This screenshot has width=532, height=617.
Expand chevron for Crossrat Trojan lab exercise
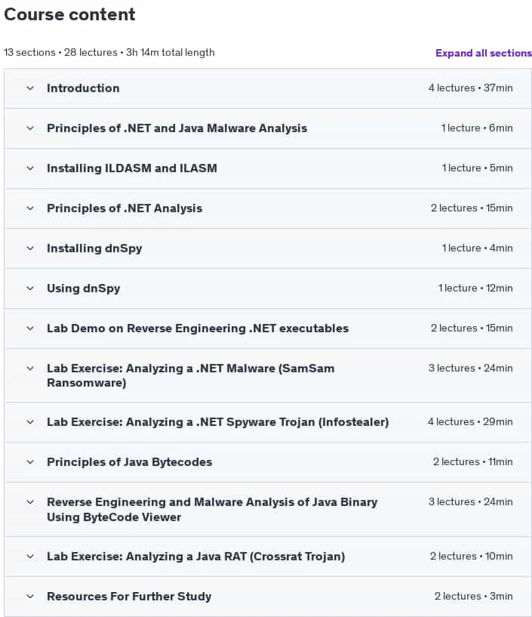tap(30, 557)
